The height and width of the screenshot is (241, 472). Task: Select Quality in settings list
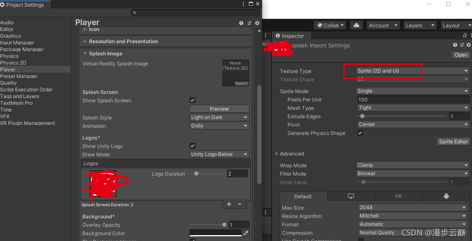pyautogui.click(x=8, y=83)
